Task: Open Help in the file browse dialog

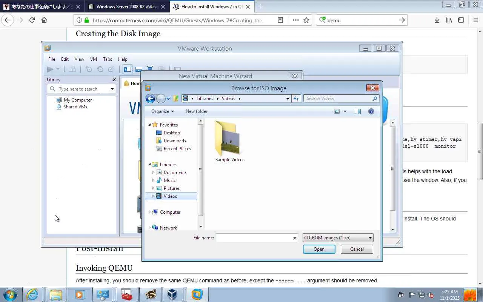Action: pos(371,111)
